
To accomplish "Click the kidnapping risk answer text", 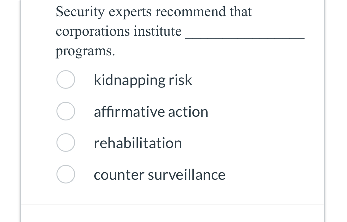I will tap(143, 80).
